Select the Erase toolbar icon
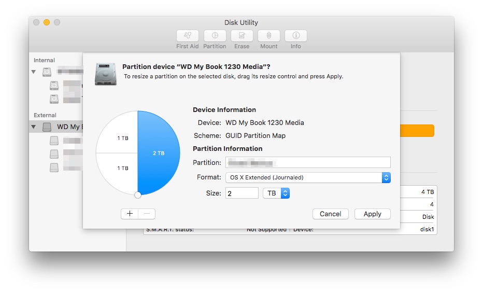483x293 pixels. pos(242,36)
